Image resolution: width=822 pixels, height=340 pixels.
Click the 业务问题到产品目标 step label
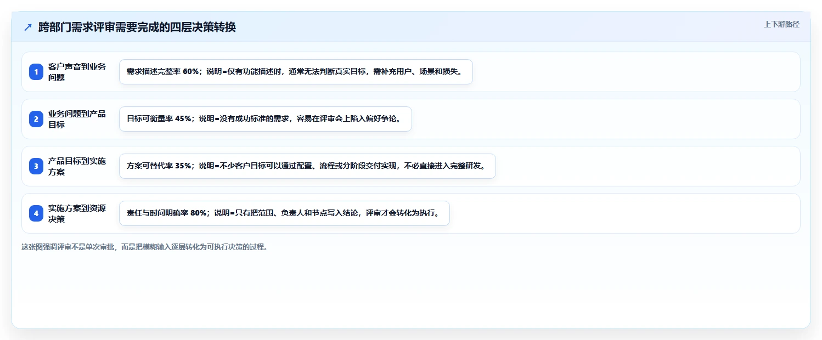pos(77,119)
